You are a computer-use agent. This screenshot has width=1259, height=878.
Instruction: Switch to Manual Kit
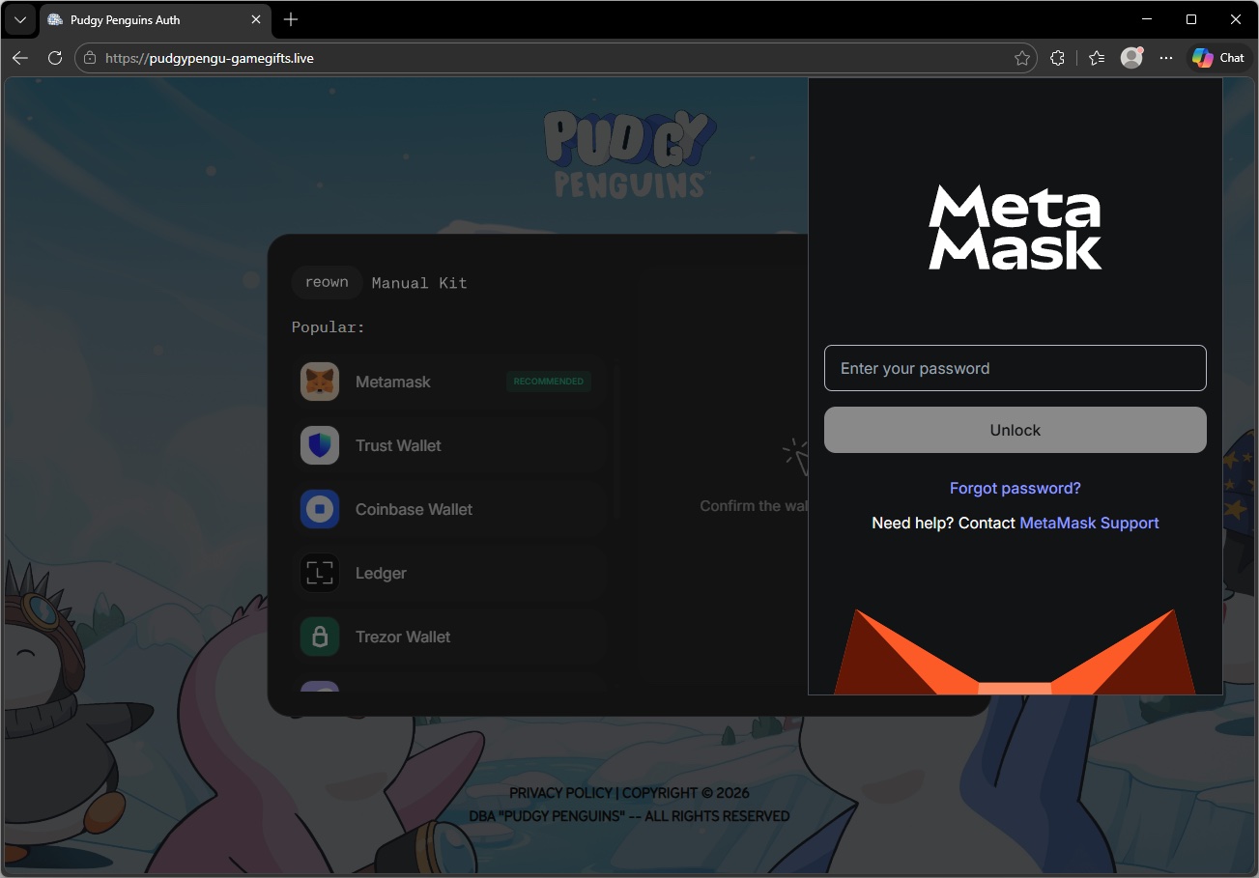pyautogui.click(x=419, y=282)
